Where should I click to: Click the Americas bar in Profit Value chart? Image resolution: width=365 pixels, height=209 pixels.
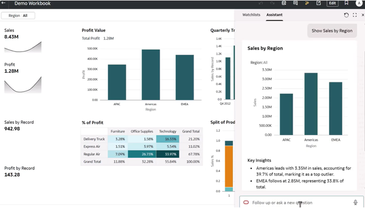(151, 75)
